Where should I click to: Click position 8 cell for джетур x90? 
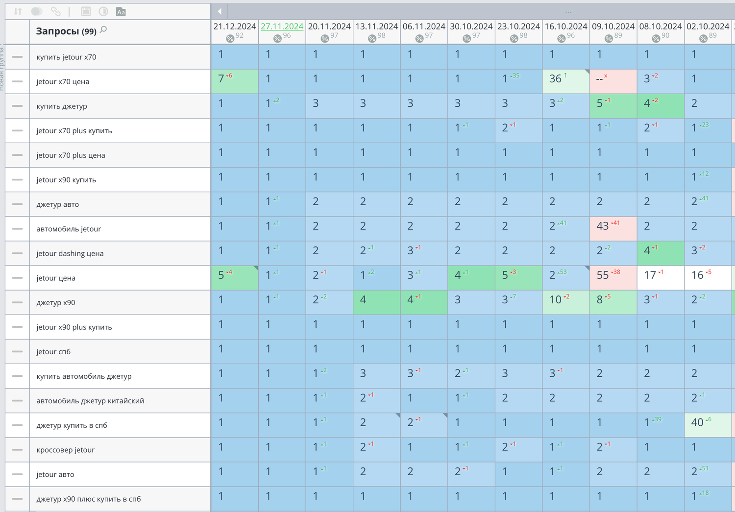[x=613, y=302]
